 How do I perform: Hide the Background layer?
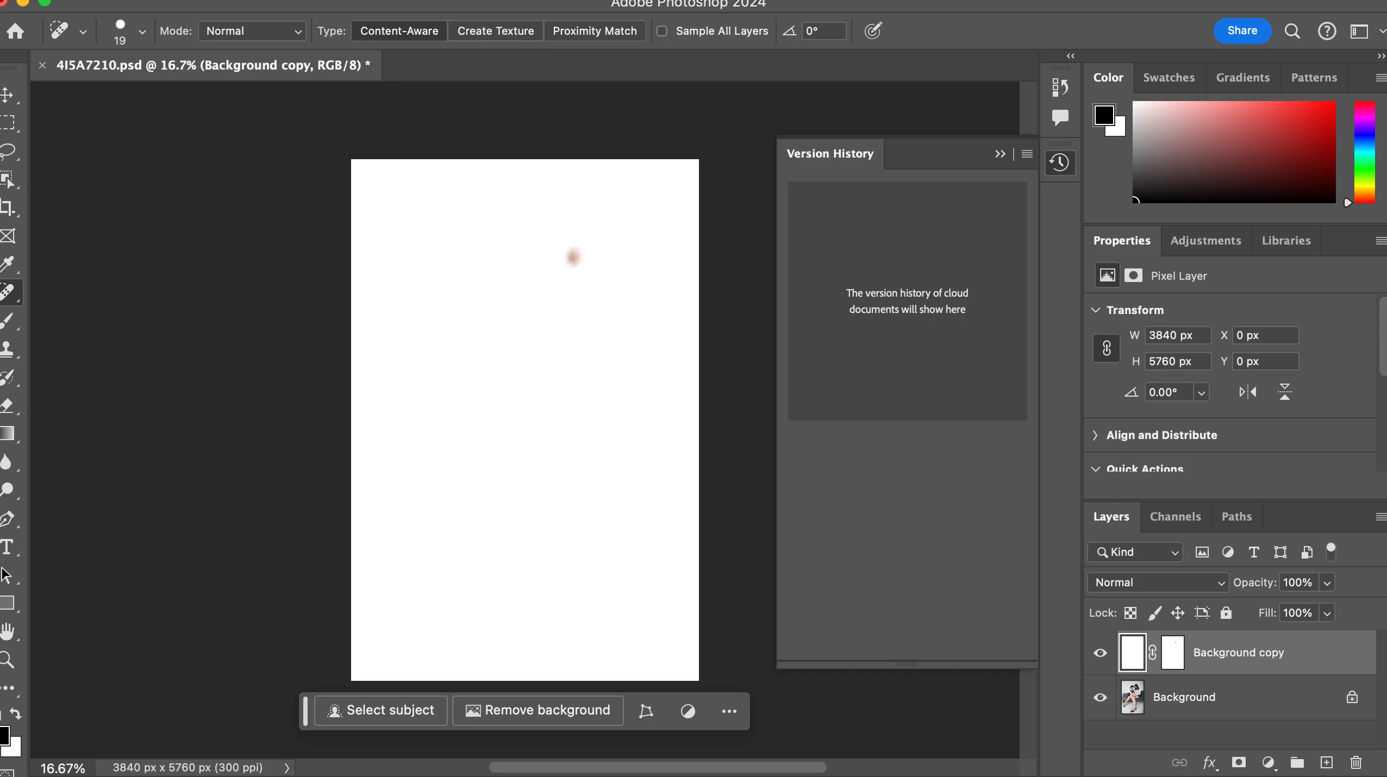point(1101,697)
